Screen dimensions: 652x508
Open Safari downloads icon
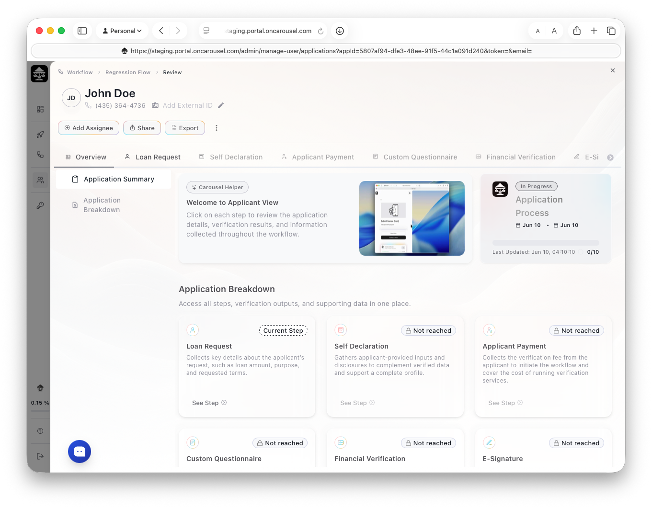tap(340, 31)
